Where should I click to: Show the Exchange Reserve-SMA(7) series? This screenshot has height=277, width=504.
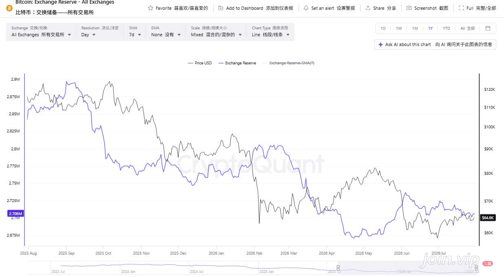[288, 63]
